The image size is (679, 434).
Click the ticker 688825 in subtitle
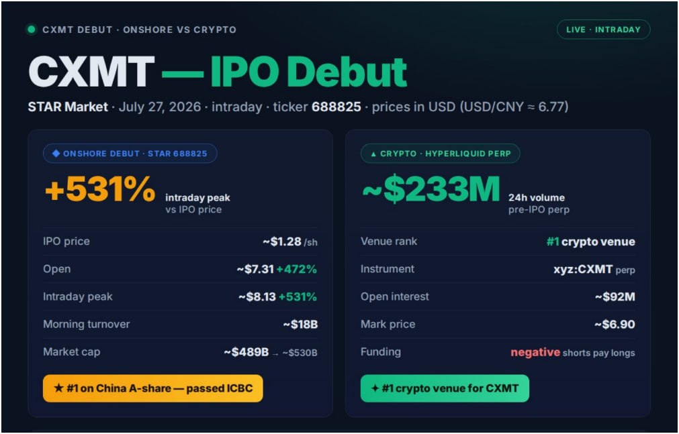(x=336, y=107)
